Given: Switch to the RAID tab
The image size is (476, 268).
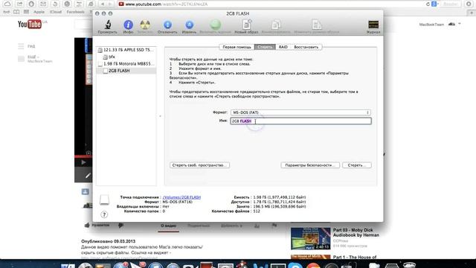Looking at the screenshot, I should pyautogui.click(x=283, y=47).
